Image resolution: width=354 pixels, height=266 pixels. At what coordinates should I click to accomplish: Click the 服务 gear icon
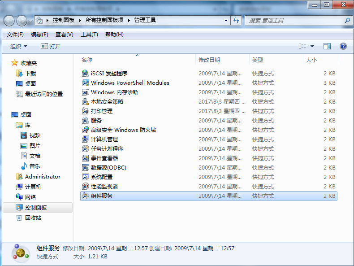[x=86, y=120]
